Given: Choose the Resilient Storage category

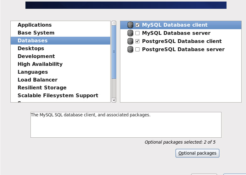Looking at the screenshot, I should (x=61, y=87).
